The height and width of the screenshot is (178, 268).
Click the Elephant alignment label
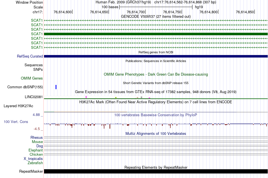pos(36,150)
